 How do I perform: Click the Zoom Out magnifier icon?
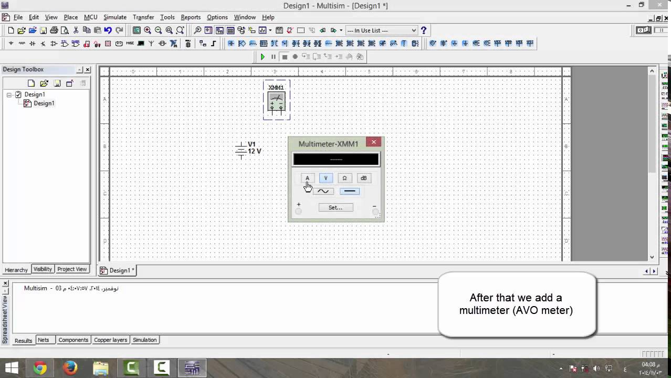[x=158, y=30]
